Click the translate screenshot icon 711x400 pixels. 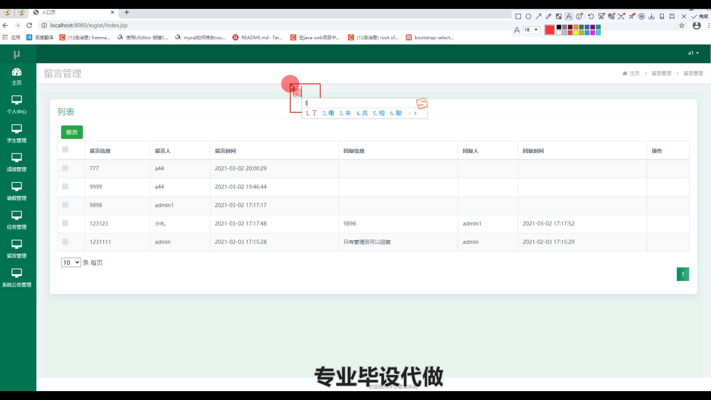(611, 16)
